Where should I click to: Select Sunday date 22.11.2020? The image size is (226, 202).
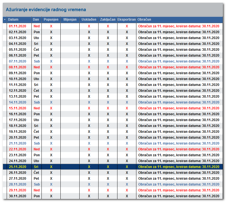tap(18, 149)
